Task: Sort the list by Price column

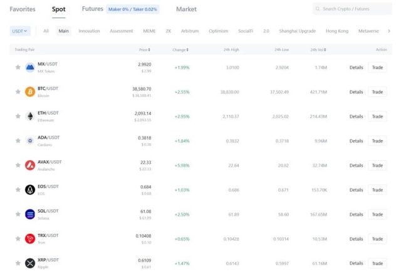Action: coord(145,49)
